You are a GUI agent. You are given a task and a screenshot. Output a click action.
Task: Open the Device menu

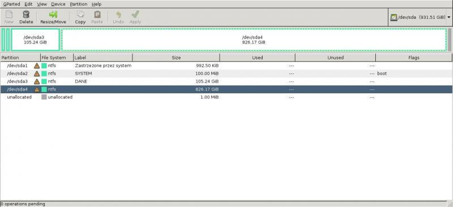pos(58,5)
